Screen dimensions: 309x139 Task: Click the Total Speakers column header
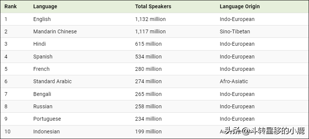pyautogui.click(x=153, y=6)
